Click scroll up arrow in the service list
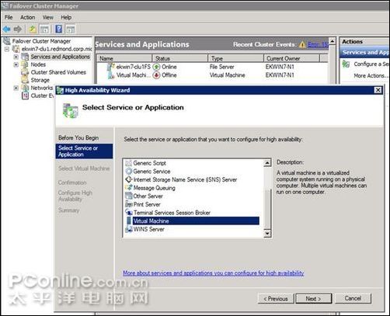The height and width of the screenshot is (316, 390). pyautogui.click(x=267, y=163)
